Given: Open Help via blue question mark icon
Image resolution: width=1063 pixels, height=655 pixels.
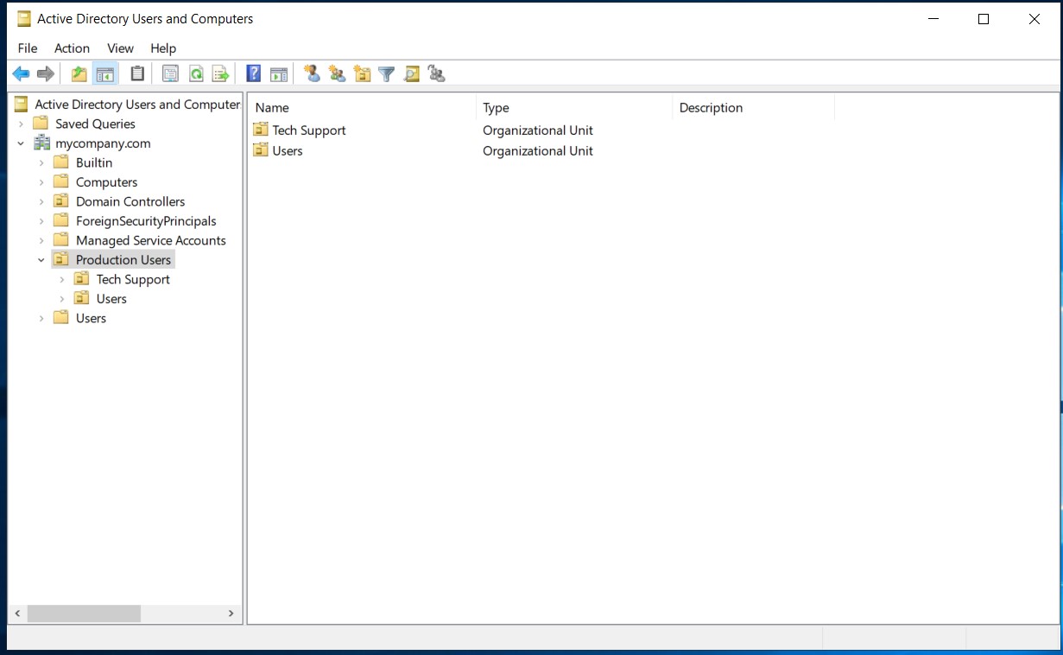Looking at the screenshot, I should (254, 74).
